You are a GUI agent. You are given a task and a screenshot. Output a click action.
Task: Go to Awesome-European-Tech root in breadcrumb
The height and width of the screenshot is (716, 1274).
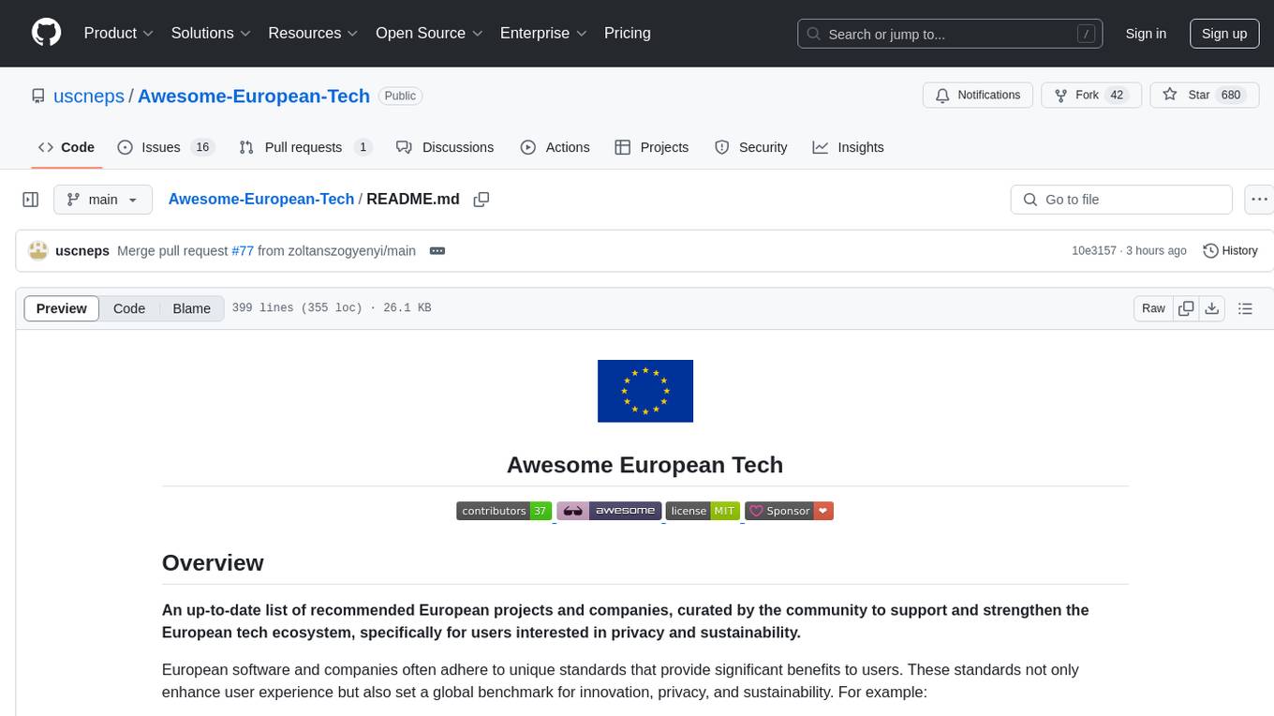click(x=261, y=199)
